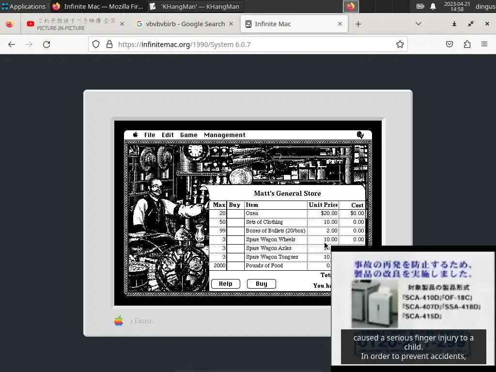Click the Firefox View icon in tab strip
The image size is (496, 372).
[10, 24]
